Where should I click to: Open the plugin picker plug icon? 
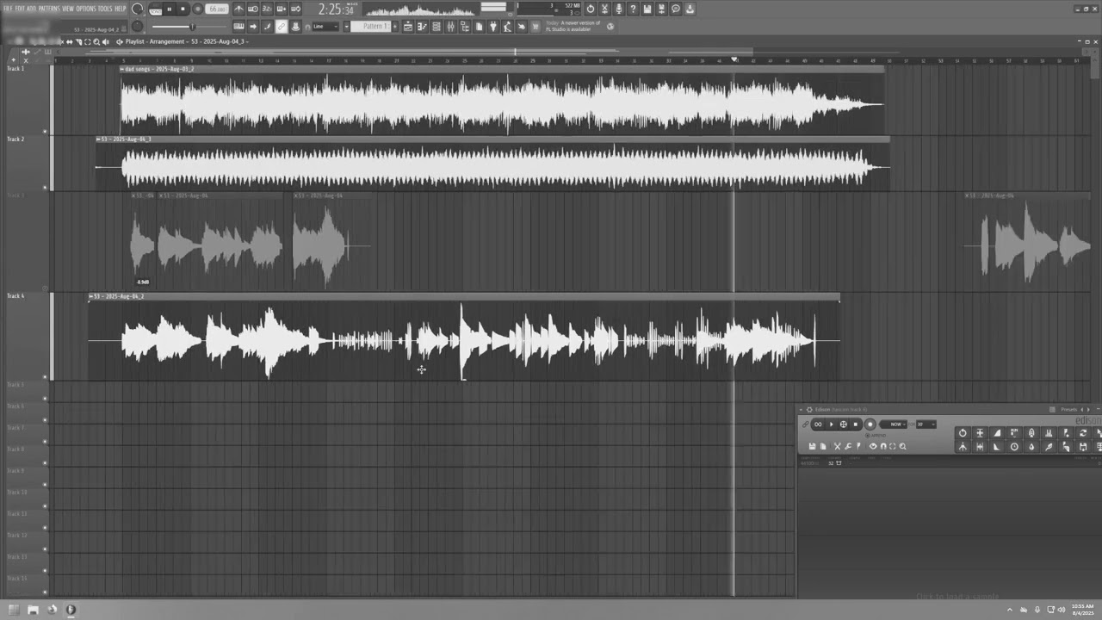tap(493, 27)
